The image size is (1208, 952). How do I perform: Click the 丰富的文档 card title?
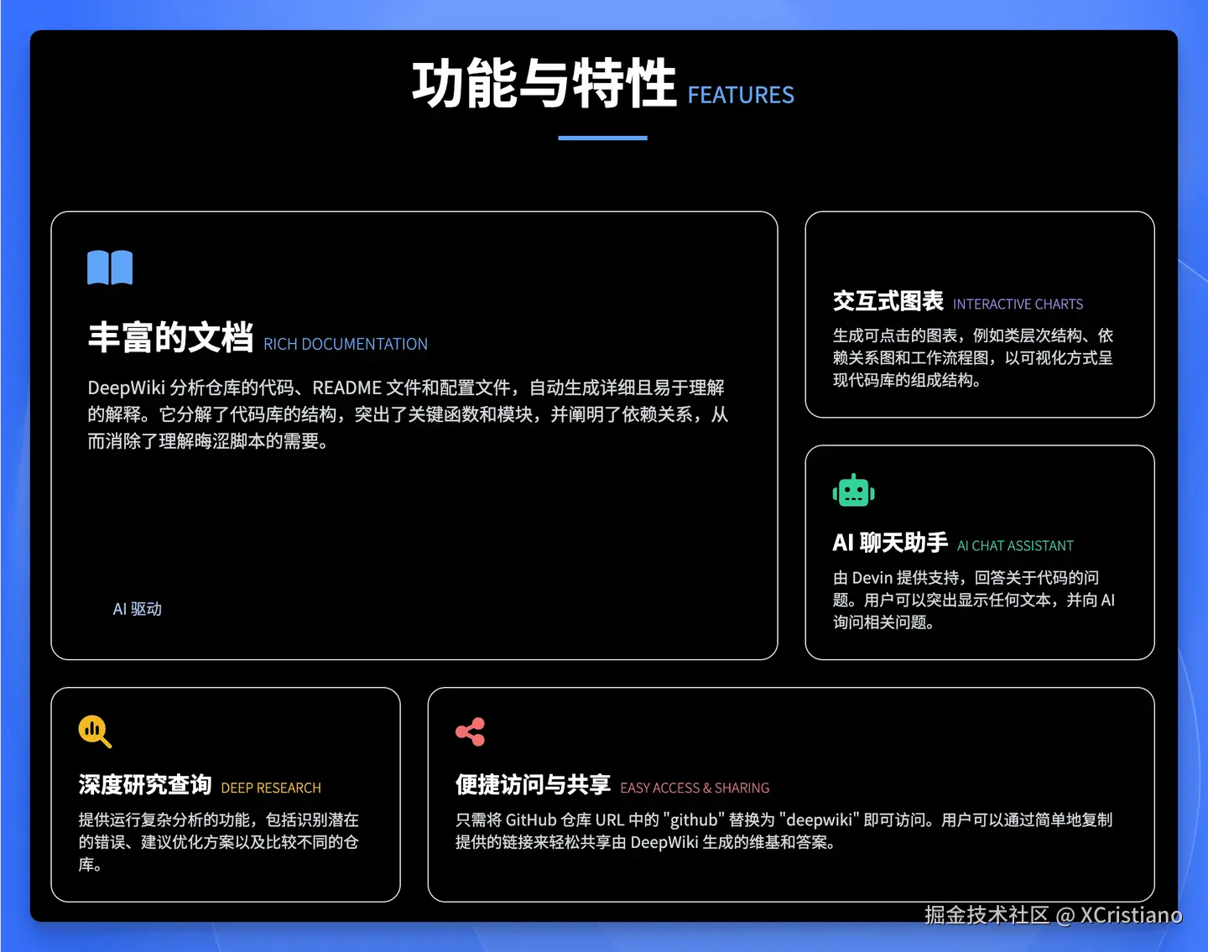pos(170,337)
